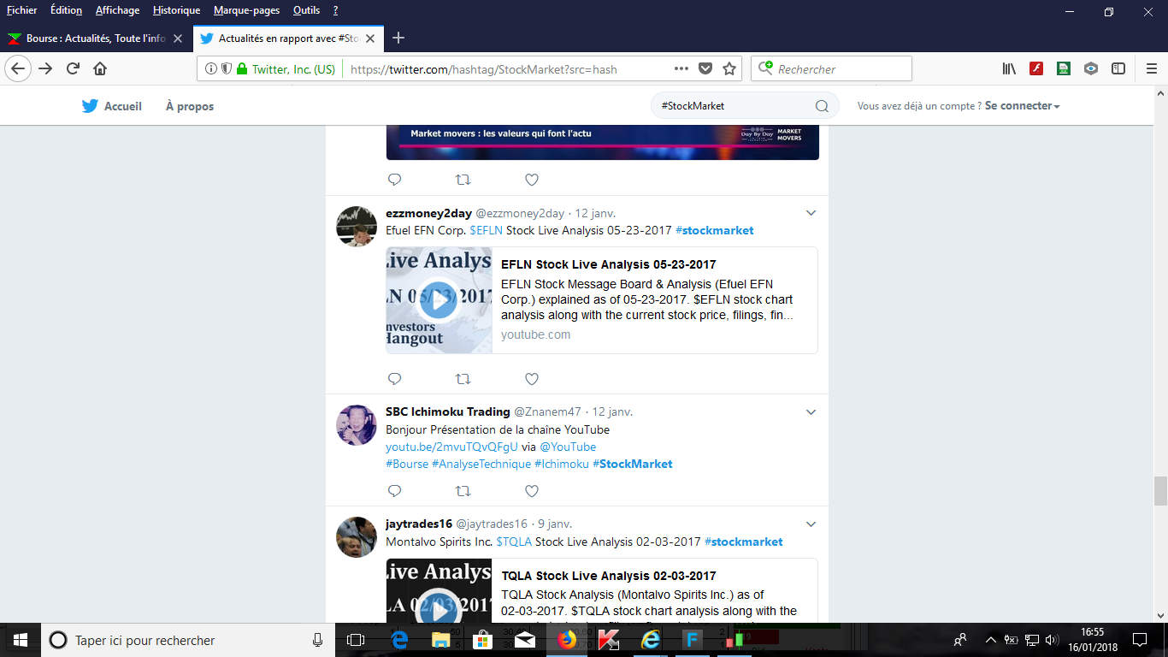1168x657 pixels.
Task: Open Task View on the taskbar
Action: (356, 640)
